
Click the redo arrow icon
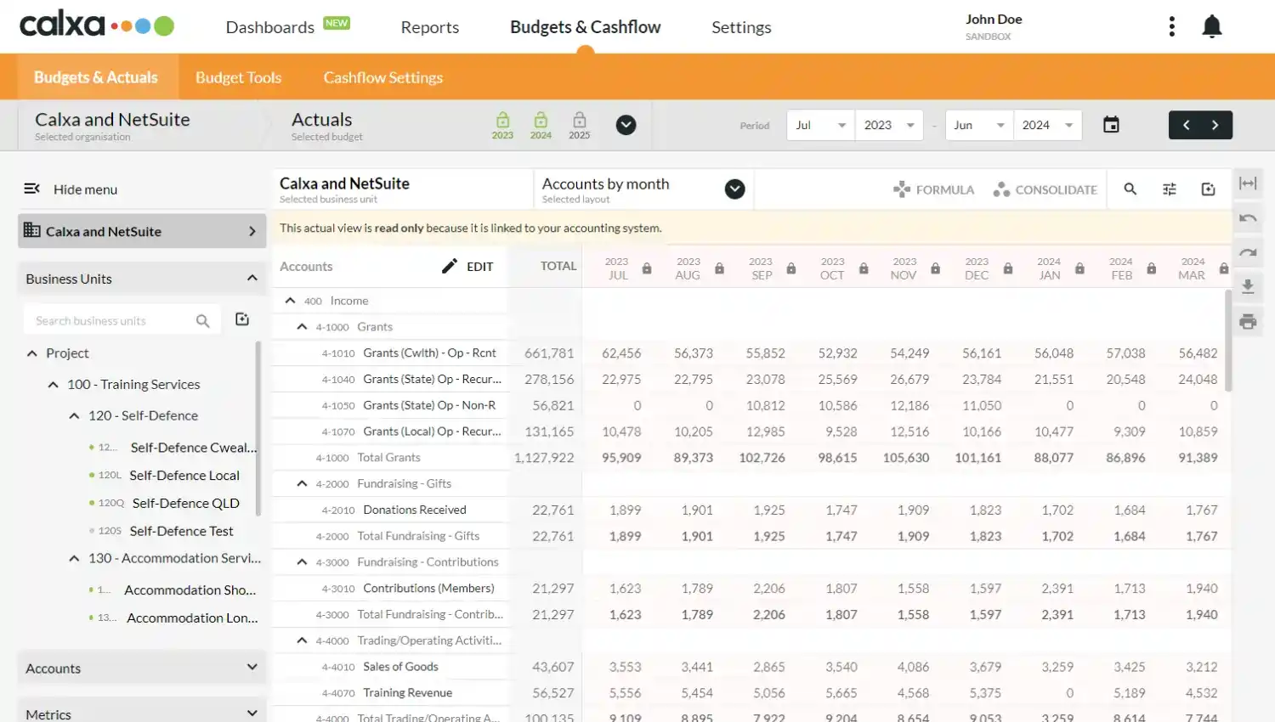pos(1248,252)
